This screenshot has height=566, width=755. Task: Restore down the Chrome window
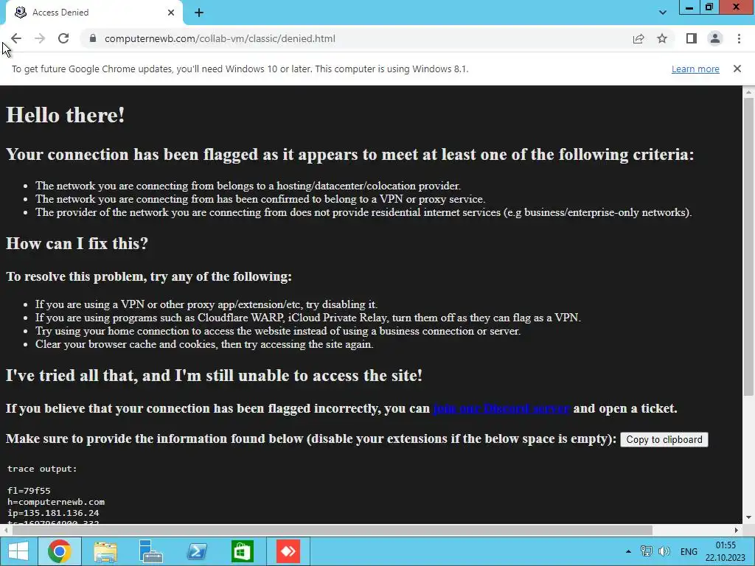click(709, 7)
